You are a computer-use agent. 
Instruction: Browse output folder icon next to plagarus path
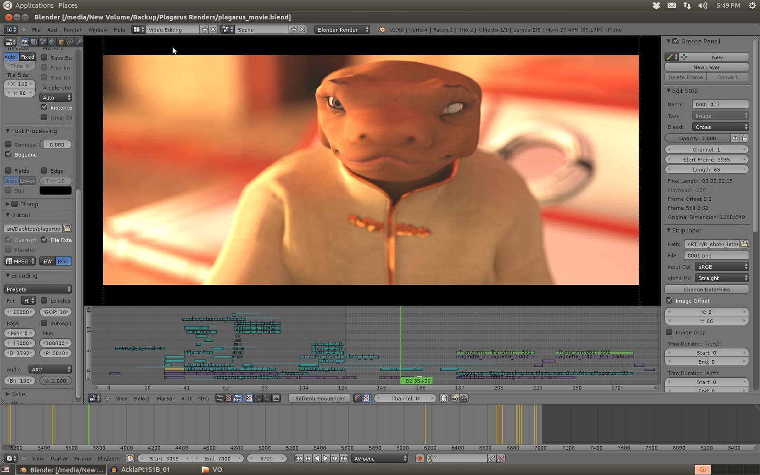(x=67, y=228)
